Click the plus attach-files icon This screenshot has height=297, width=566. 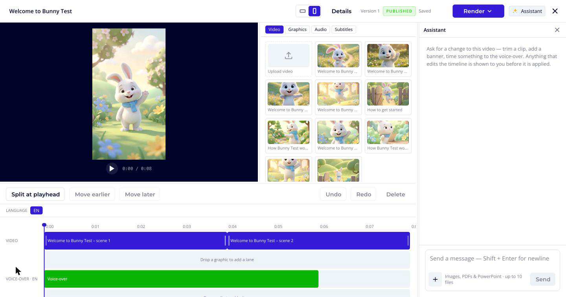[435, 279]
